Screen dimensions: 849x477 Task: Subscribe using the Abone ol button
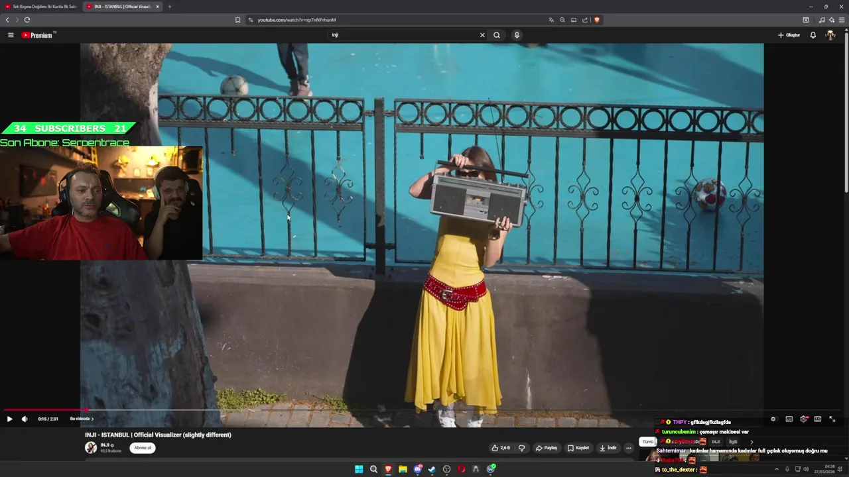(x=143, y=448)
